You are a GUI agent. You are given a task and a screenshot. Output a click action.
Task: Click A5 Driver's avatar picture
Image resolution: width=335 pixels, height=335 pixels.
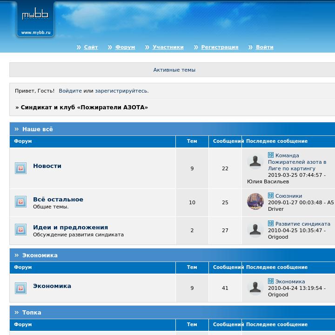[255, 201]
